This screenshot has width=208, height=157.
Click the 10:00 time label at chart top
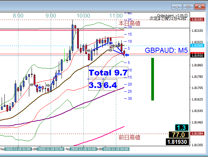(83, 16)
